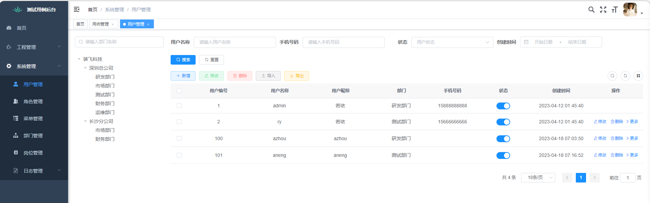Click the user avatar in top right
The image size is (650, 203).
pyautogui.click(x=630, y=10)
